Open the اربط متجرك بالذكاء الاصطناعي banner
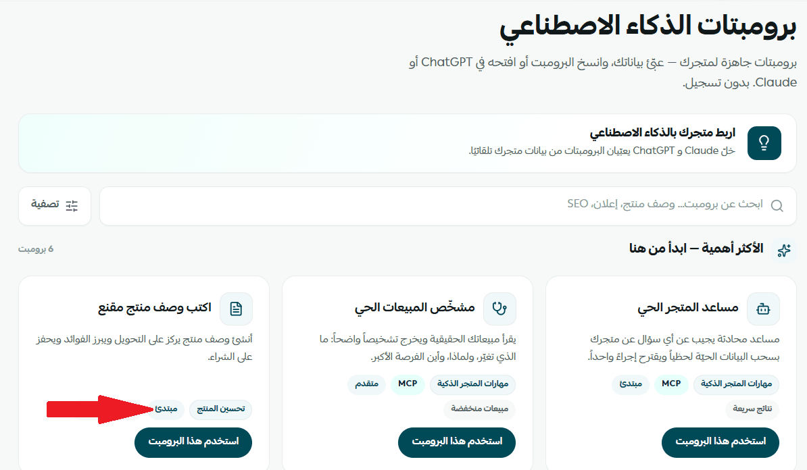The image size is (807, 470). tap(407, 143)
